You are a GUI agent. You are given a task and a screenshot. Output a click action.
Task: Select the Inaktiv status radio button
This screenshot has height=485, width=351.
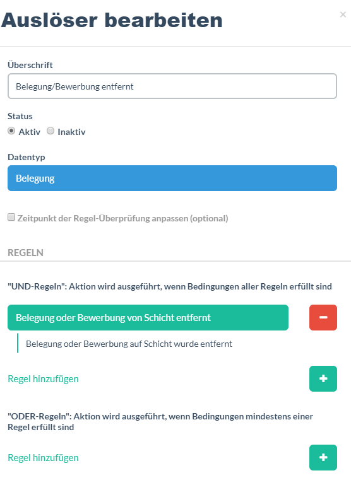click(x=51, y=131)
